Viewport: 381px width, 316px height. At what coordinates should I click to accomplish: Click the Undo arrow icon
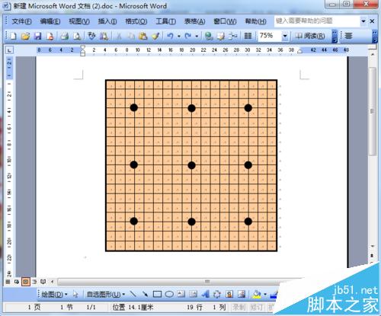point(170,36)
